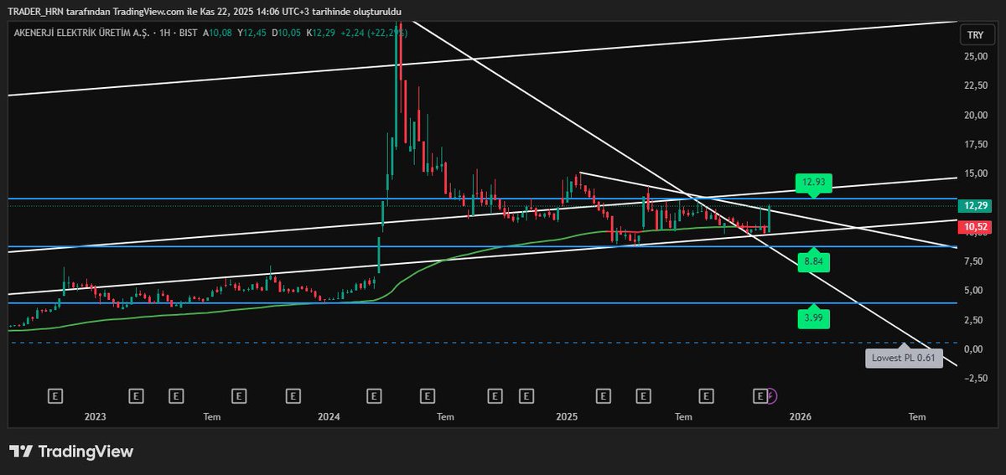
Task: Click the E marker nearest left of 2024
Action: (293, 395)
